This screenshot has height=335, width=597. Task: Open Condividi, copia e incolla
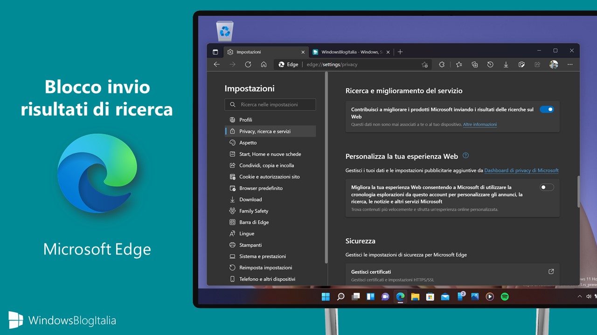(x=270, y=166)
